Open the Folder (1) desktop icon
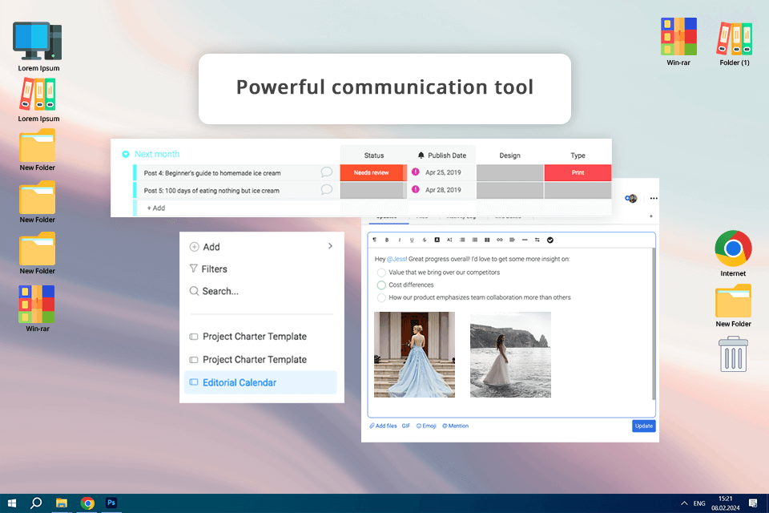The image size is (769, 513). (735, 42)
